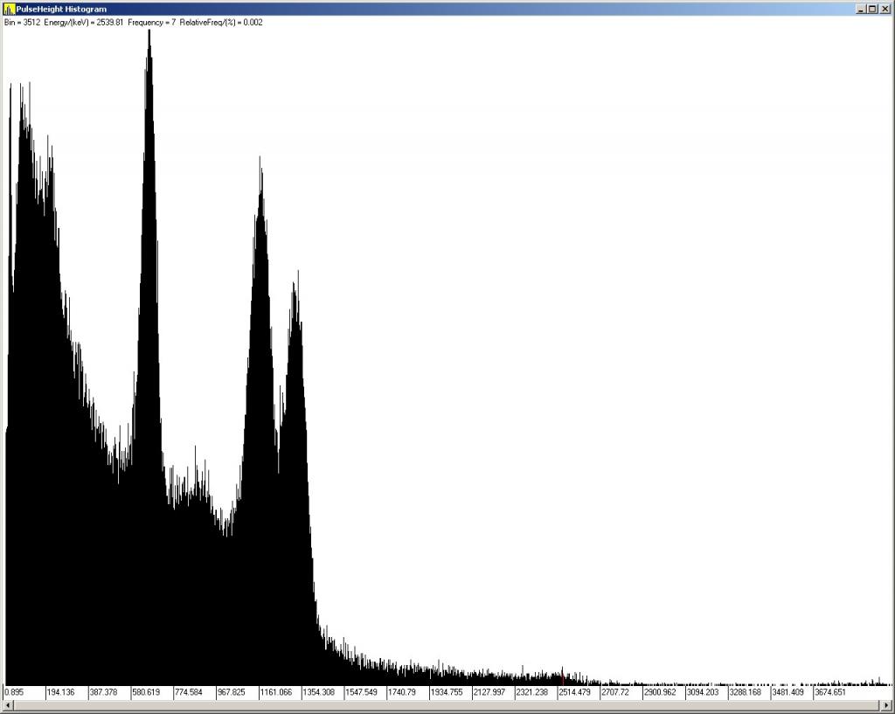895x714 pixels.
Task: Click the 3674.651 axis label
Action: 829,692
